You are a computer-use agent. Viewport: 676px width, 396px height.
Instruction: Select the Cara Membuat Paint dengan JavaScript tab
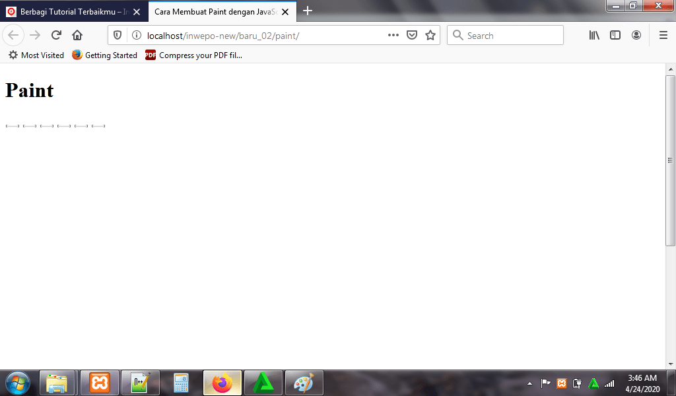click(222, 12)
